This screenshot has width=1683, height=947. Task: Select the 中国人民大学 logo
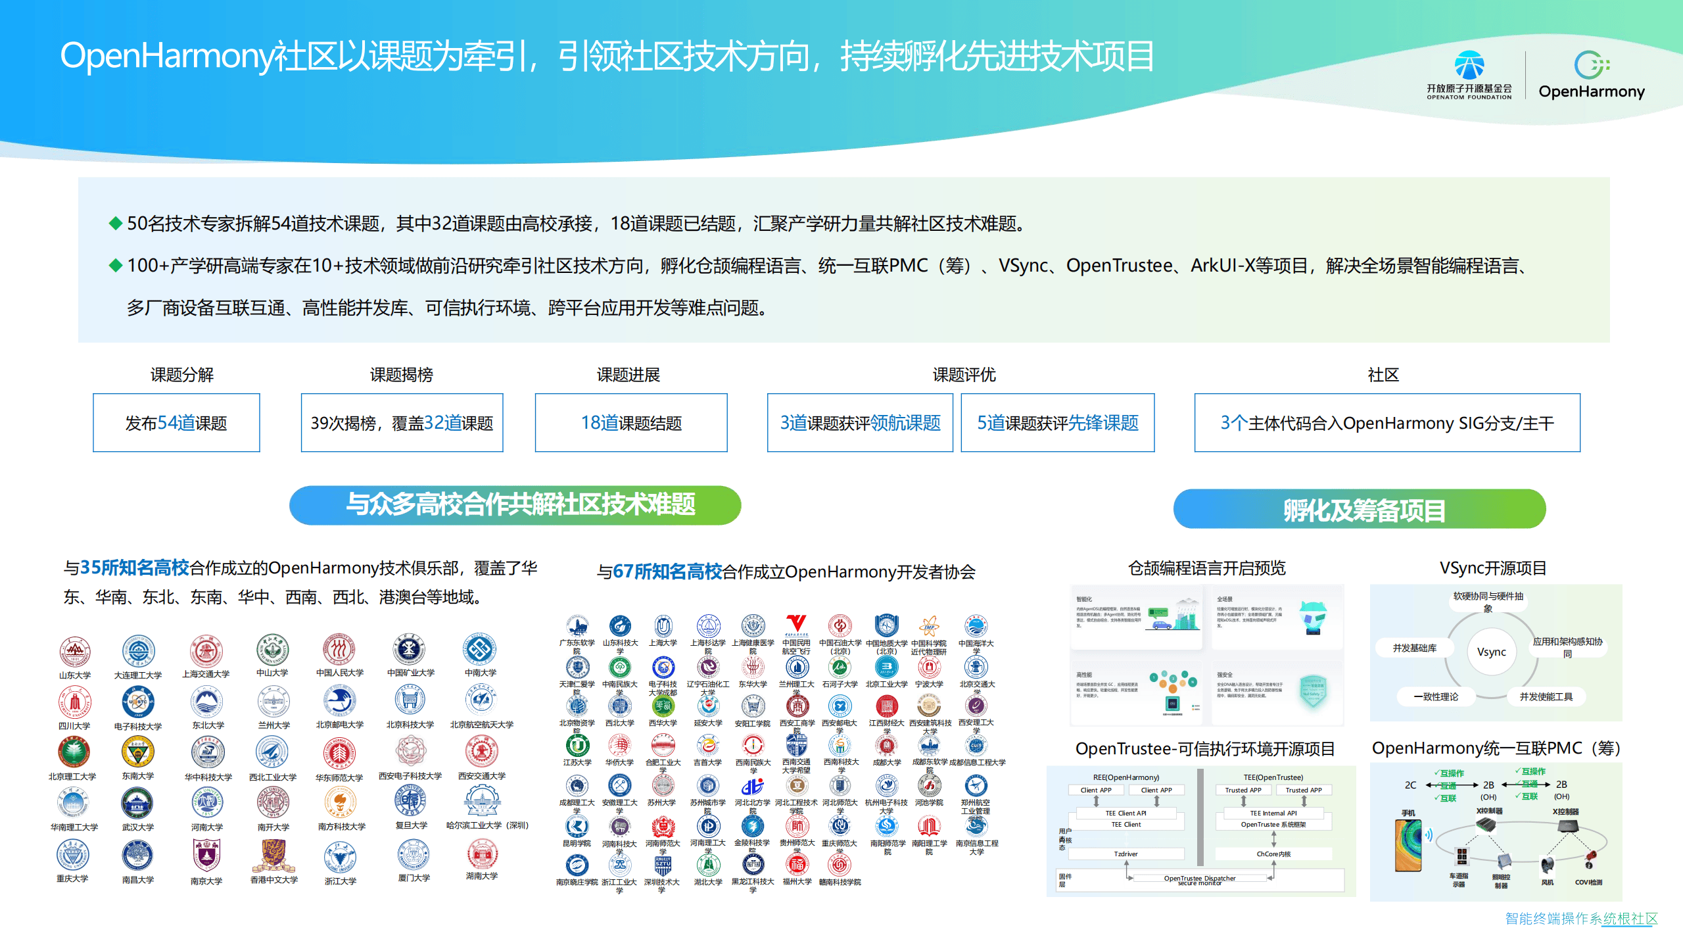(x=339, y=650)
